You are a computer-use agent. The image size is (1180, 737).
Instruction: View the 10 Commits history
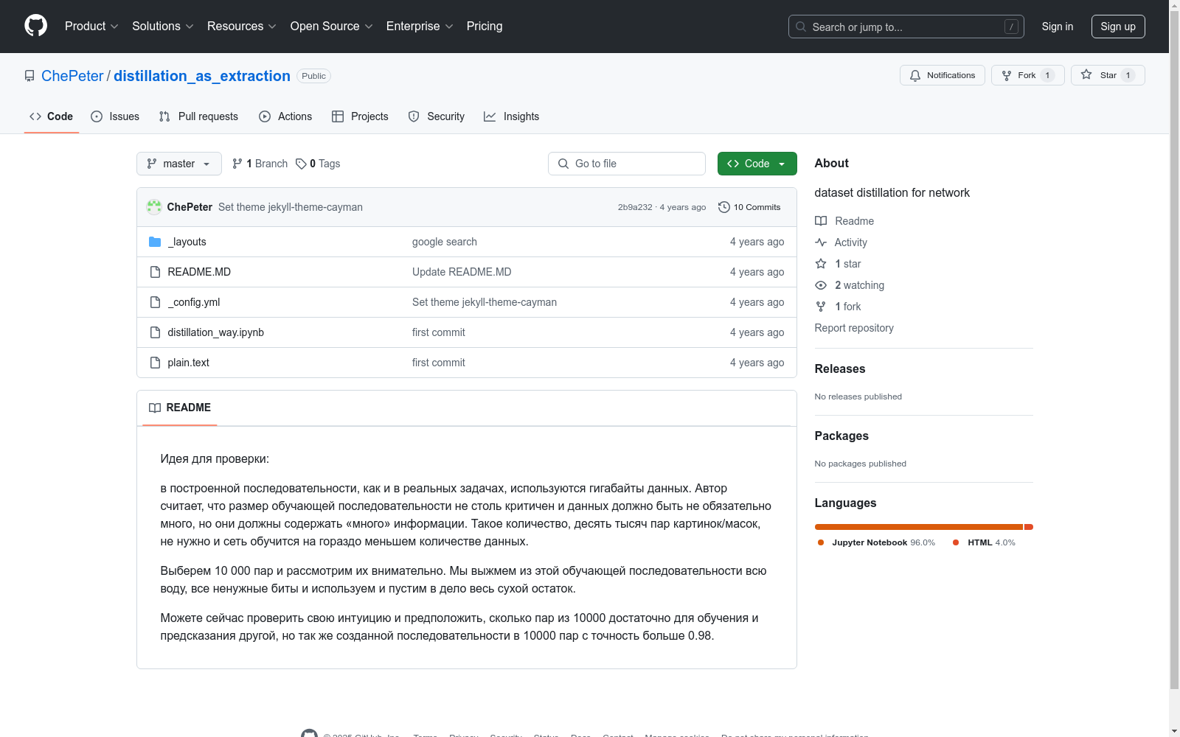point(749,207)
